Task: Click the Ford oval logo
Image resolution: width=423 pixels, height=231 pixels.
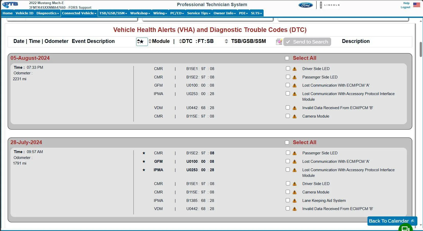Action: pyautogui.click(x=306, y=5)
